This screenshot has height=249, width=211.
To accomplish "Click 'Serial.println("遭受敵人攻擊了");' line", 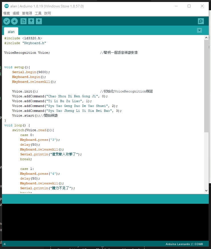I will click(51, 154).
